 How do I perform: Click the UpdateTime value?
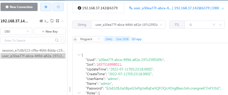[131, 69]
